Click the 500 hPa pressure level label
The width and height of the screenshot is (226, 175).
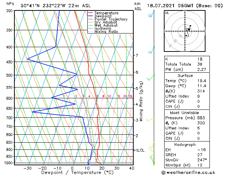(9, 75)
